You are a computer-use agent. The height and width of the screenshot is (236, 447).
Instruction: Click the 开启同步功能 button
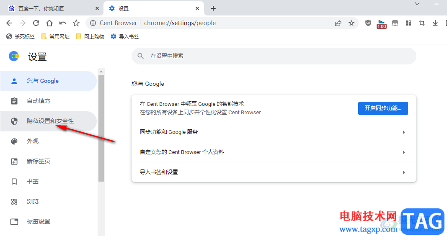coord(383,108)
